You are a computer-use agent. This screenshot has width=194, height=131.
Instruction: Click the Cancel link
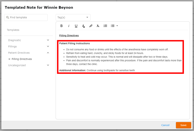(165, 125)
